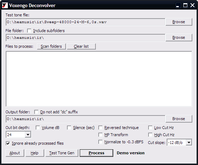The image size is (198, 165).
Task: Select the 24 bit depth value
Action: 15,135
